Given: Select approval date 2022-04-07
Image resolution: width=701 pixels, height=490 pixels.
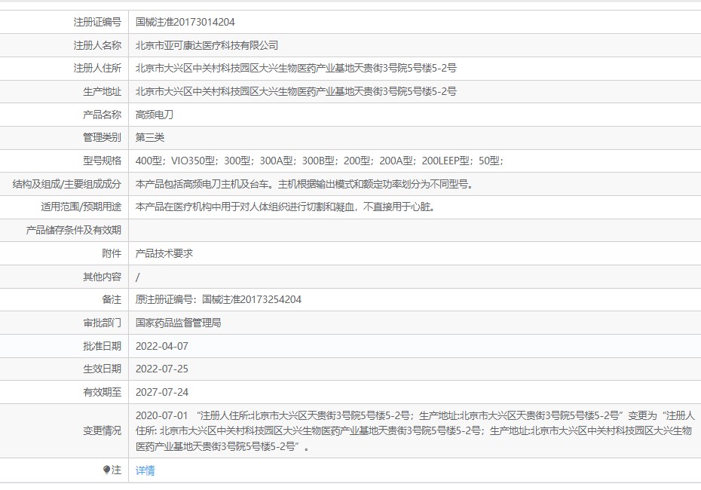Looking at the screenshot, I should coord(162,346).
